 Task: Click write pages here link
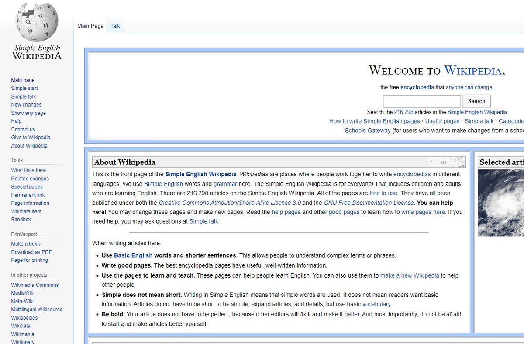coord(423,212)
